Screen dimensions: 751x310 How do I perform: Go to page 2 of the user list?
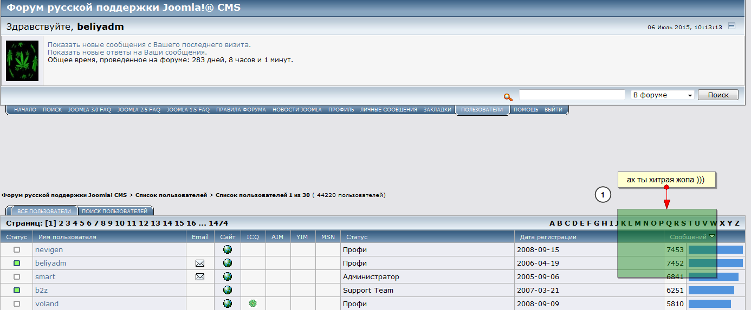[61, 223]
